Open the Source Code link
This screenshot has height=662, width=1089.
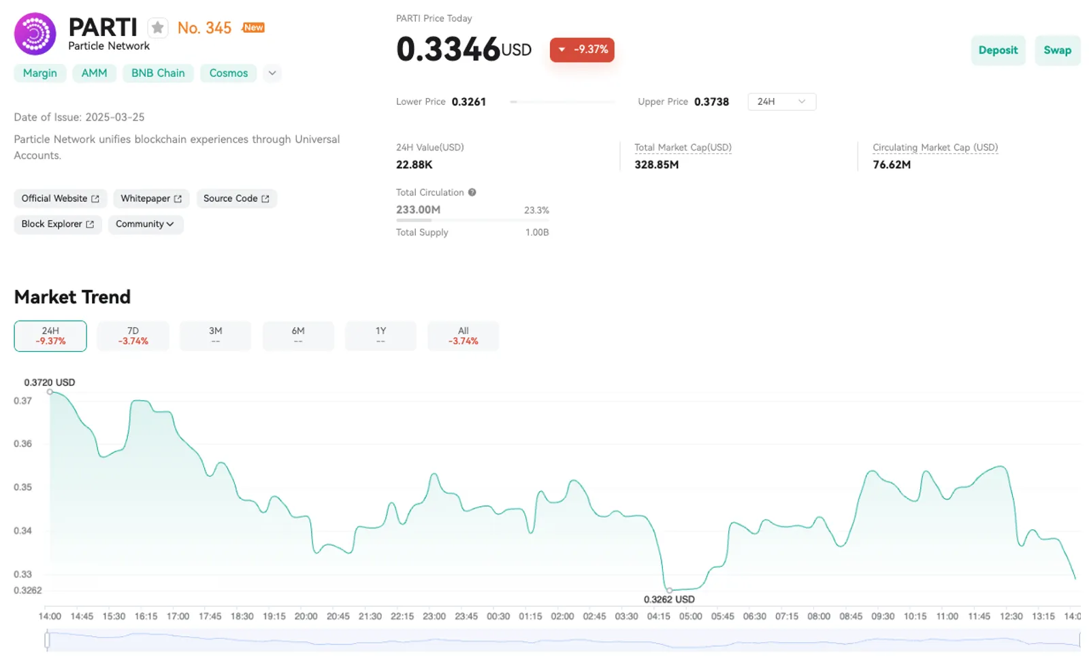tap(236, 199)
